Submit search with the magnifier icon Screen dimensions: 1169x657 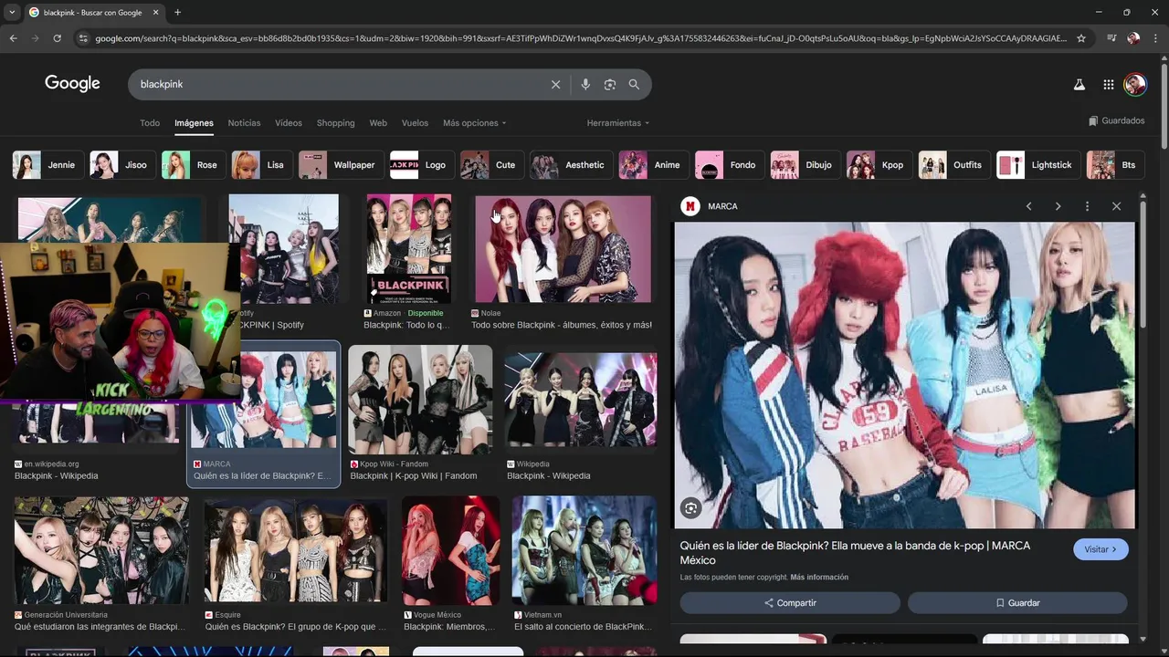click(634, 84)
